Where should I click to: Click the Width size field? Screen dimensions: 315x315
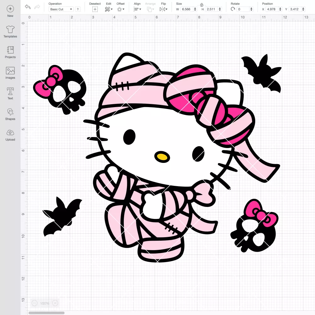click(186, 9)
